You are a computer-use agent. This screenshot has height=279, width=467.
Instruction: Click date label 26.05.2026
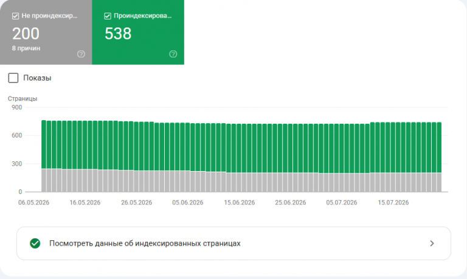click(x=136, y=203)
